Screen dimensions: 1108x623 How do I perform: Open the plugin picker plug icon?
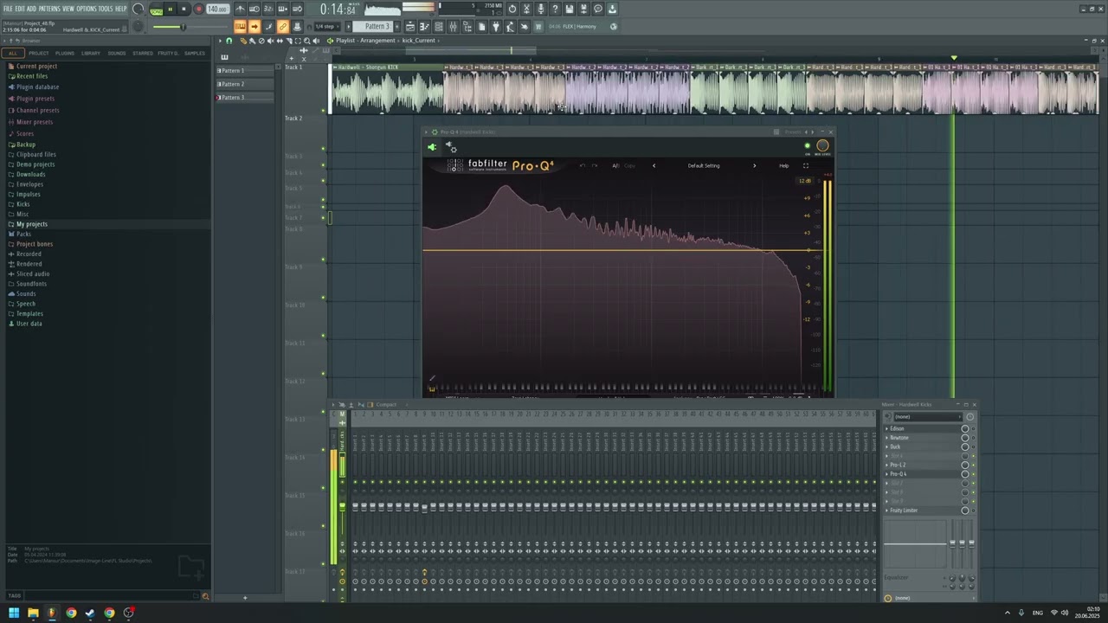point(495,27)
